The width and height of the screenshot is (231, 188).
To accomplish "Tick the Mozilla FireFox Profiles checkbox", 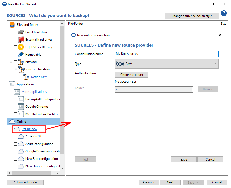I will [x=15, y=114].
